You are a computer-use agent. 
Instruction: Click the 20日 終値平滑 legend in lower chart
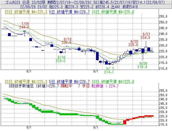pyautogui.click(x=26, y=82)
